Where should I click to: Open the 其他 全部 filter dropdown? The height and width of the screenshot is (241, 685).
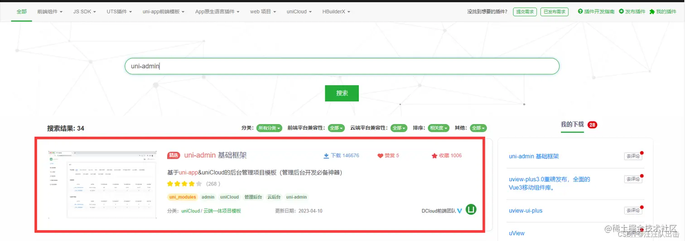pos(478,128)
